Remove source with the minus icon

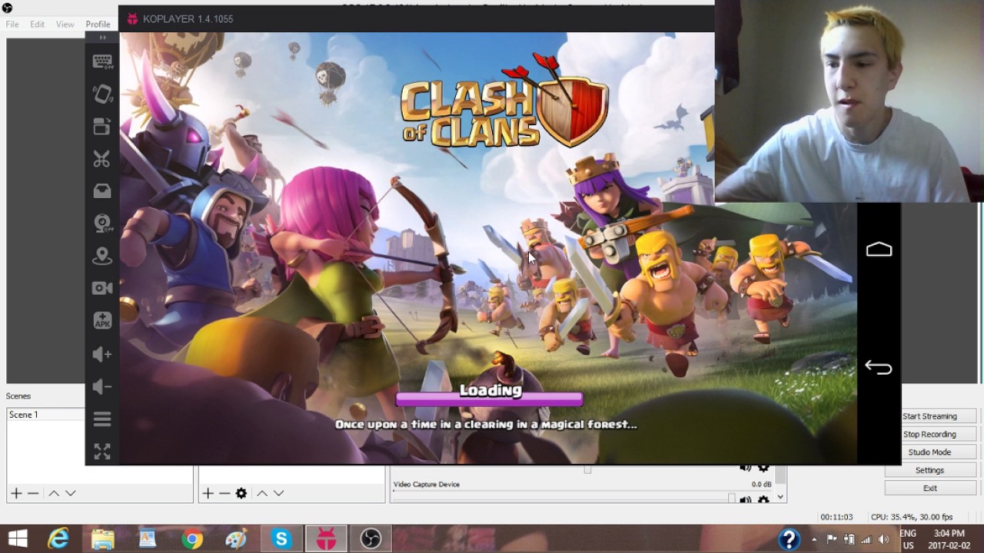point(224,493)
